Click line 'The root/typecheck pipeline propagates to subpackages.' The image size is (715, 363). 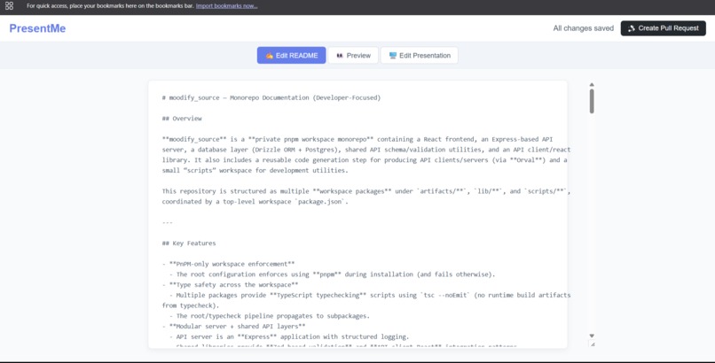[270, 316]
